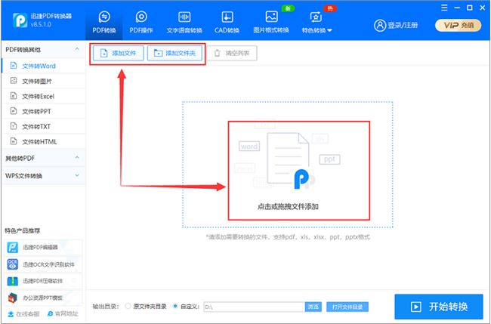
Task: Open the PDF转换 tab
Action: click(104, 22)
